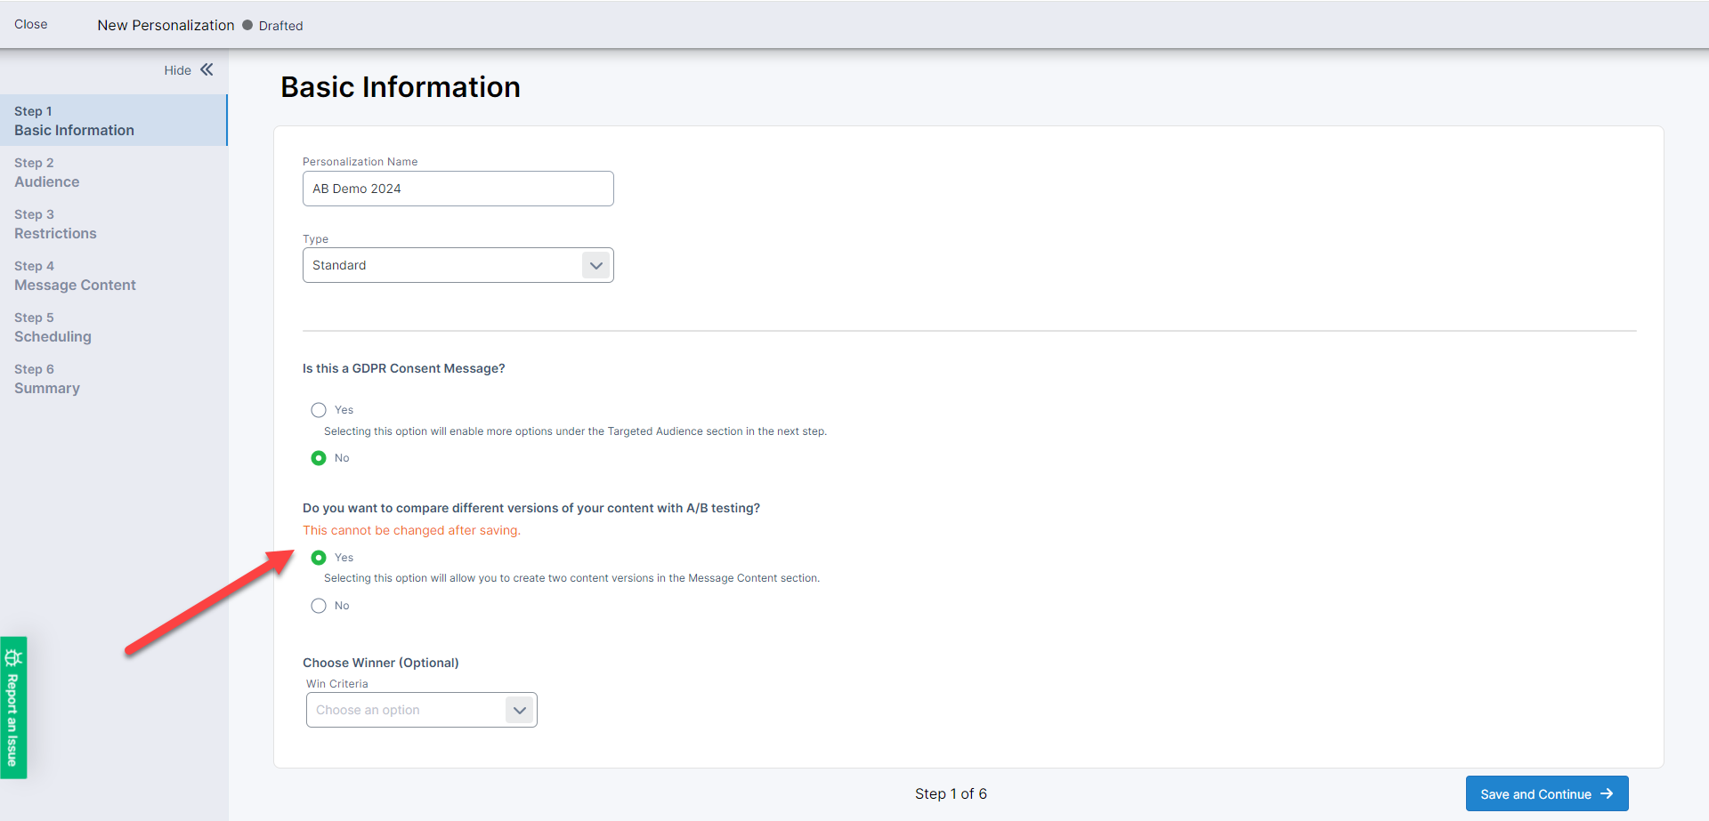Select Yes for GDPR Consent Message
1709x821 pixels.
[x=319, y=409]
